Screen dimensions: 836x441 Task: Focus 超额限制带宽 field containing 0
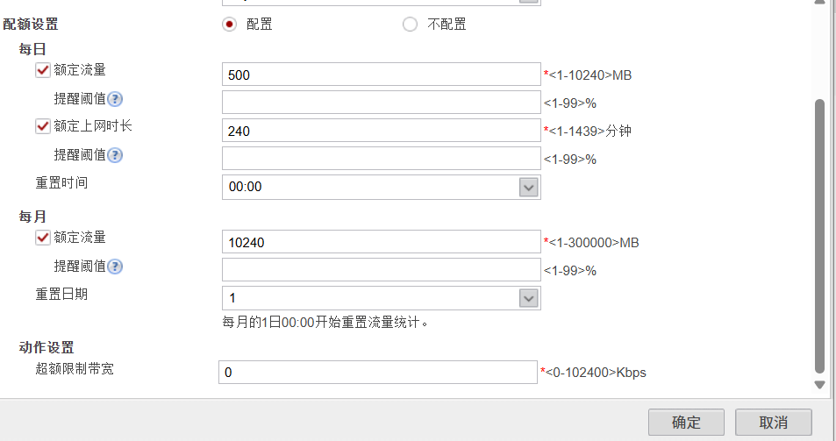pyautogui.click(x=377, y=373)
